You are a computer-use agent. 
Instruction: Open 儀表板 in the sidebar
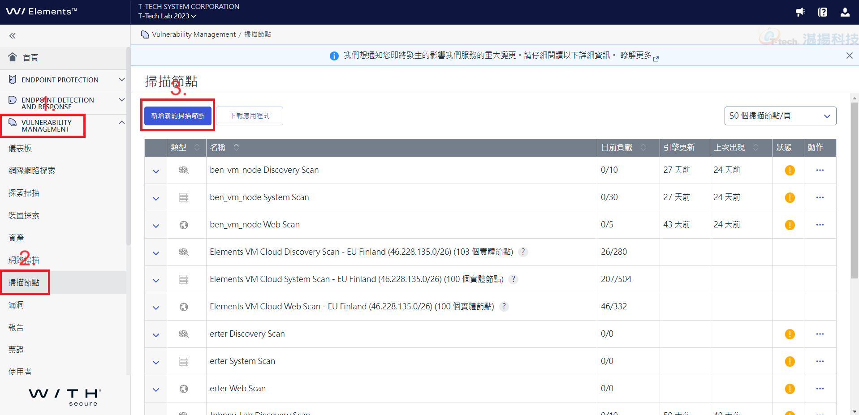tap(20, 148)
